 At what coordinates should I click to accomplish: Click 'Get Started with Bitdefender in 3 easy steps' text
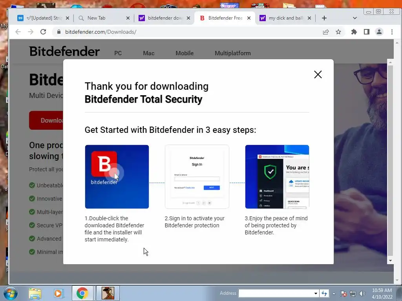point(170,130)
